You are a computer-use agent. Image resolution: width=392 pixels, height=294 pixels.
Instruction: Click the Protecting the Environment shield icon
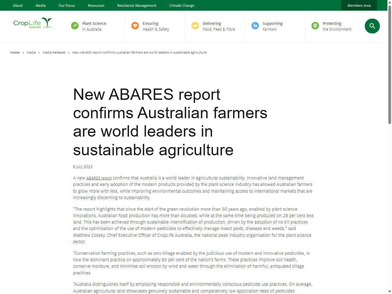[315, 26]
